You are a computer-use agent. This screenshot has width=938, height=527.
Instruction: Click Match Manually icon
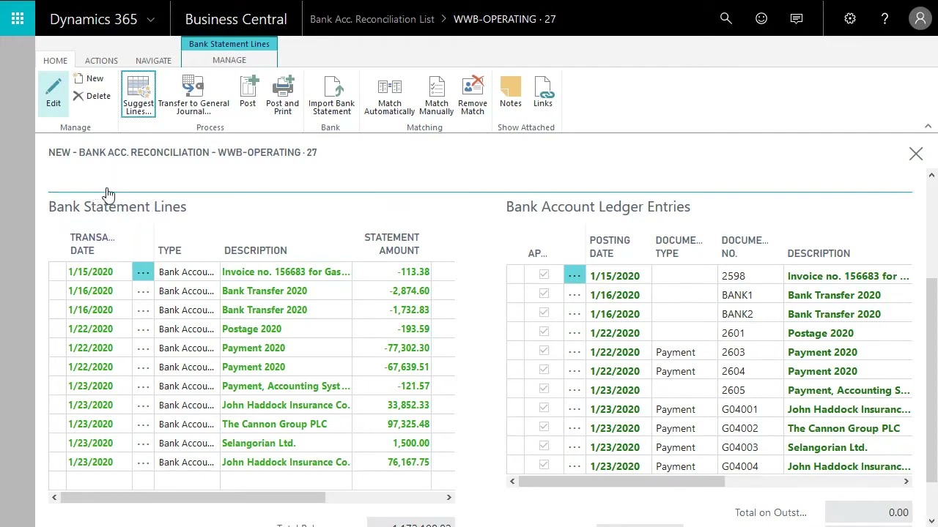coord(437,86)
